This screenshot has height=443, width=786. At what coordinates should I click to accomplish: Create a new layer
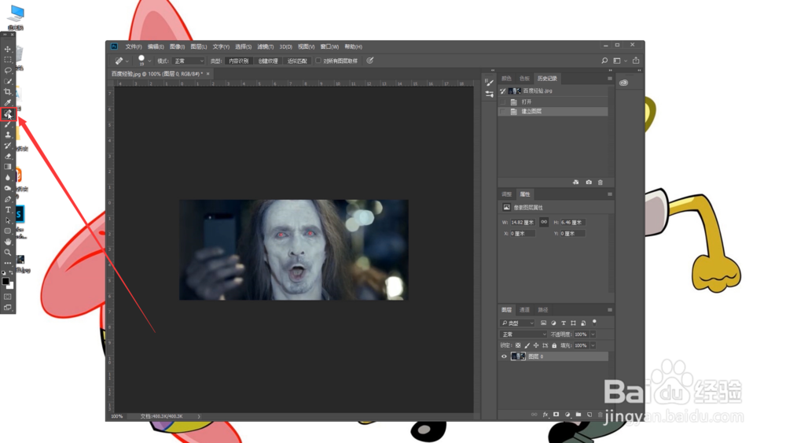[589, 415]
